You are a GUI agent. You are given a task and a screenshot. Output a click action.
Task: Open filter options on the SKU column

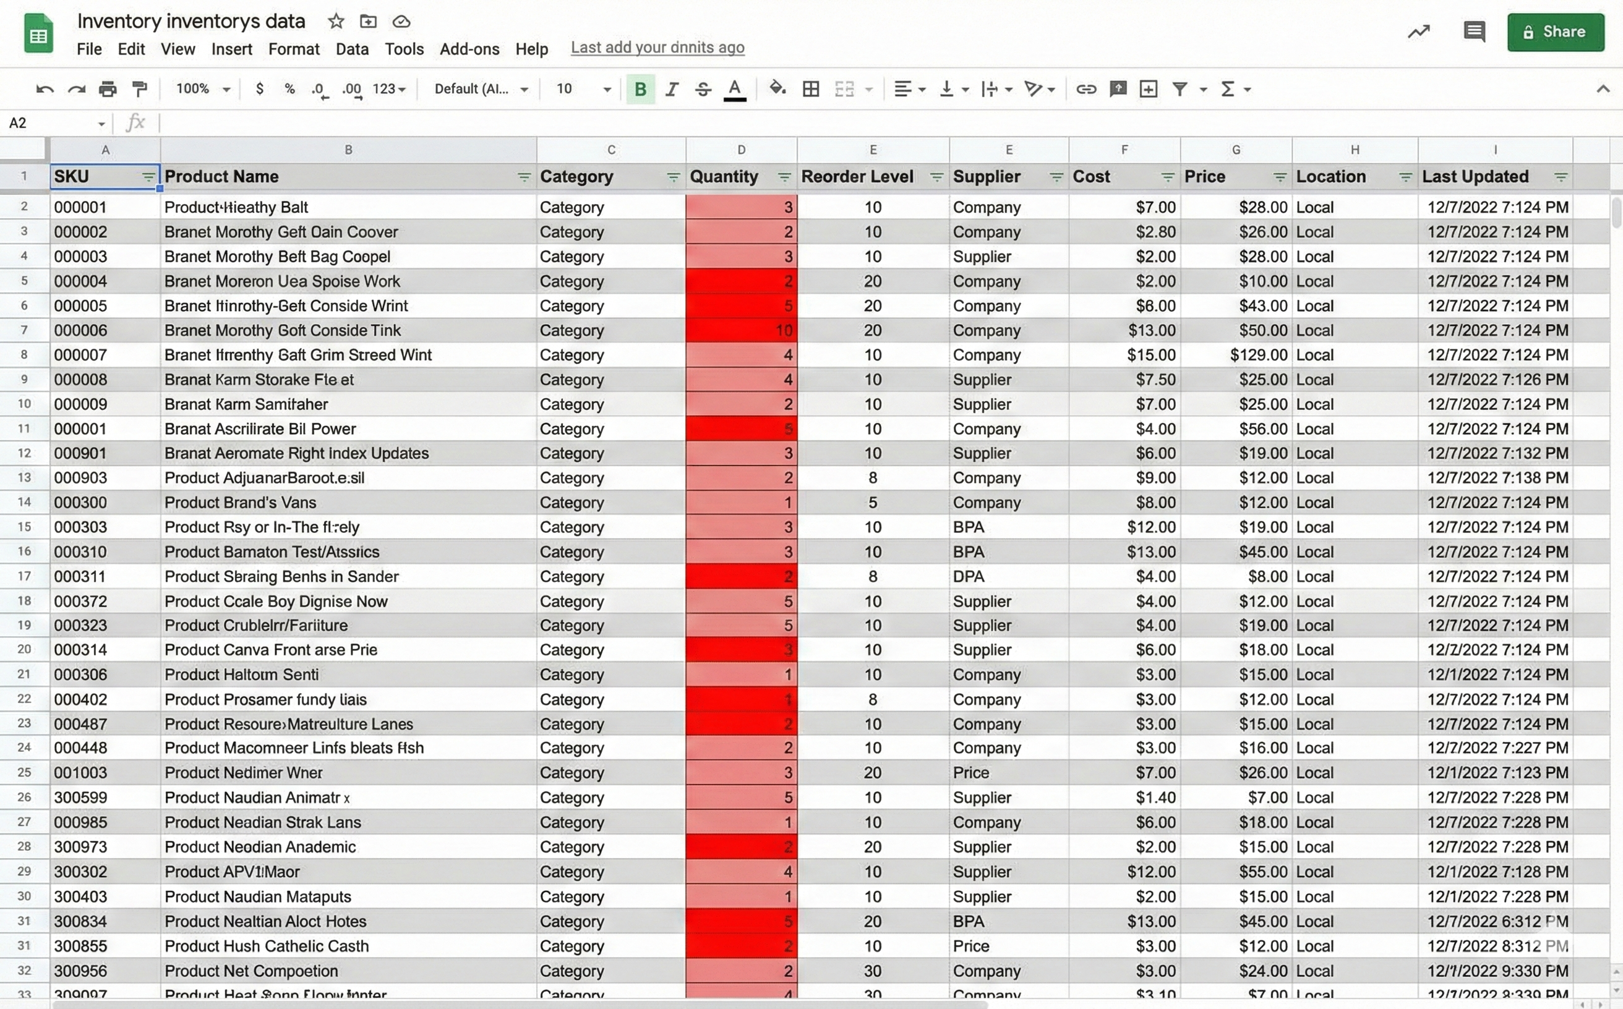(148, 177)
